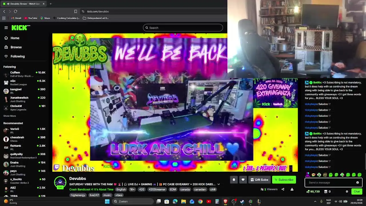Open Xenathewitch's channel in the sidebar
Image resolution: width=366 pixels, height=206 pixels.
24,99
